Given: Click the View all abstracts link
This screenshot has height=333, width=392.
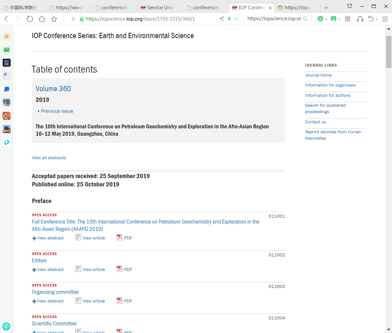Looking at the screenshot, I should point(49,158).
